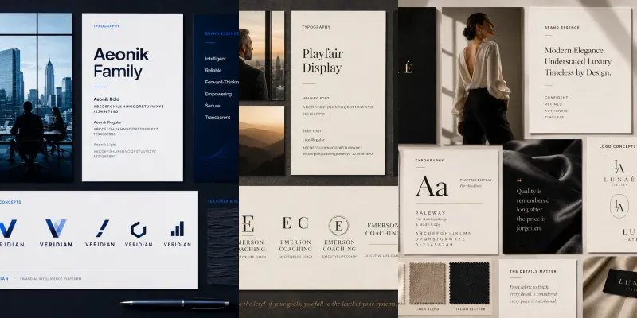Click the black woven Lunaé fabric label

click(x=620, y=284)
